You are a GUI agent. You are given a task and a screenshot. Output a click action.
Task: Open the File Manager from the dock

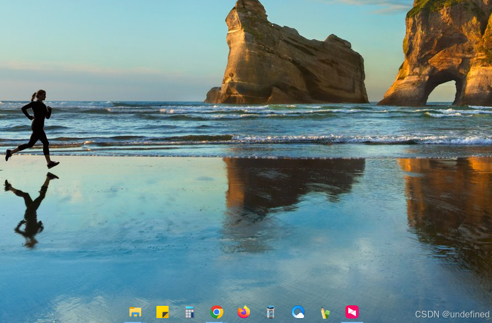[135, 313]
